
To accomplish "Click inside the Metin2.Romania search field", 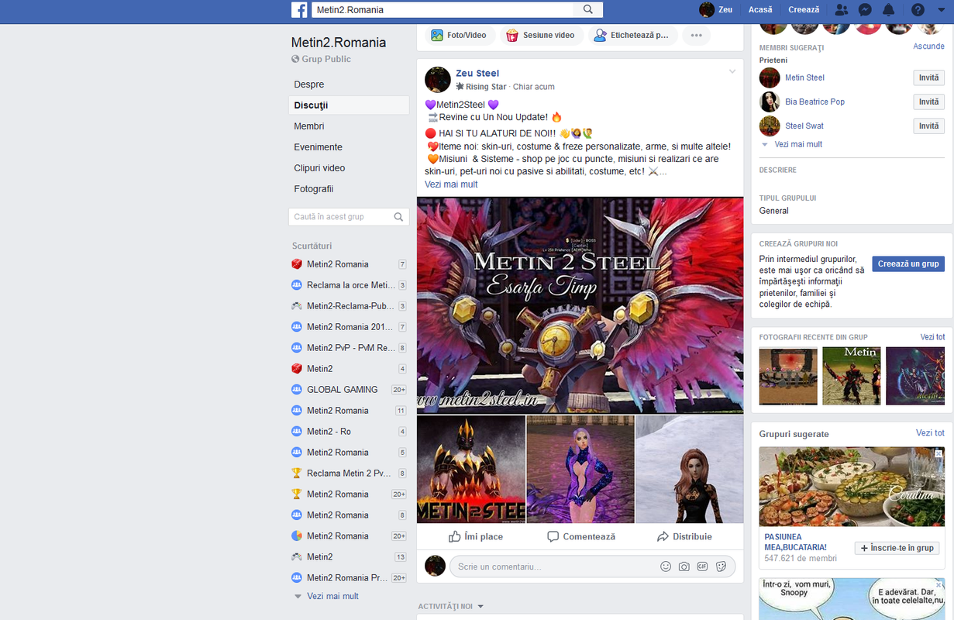I will coord(443,10).
